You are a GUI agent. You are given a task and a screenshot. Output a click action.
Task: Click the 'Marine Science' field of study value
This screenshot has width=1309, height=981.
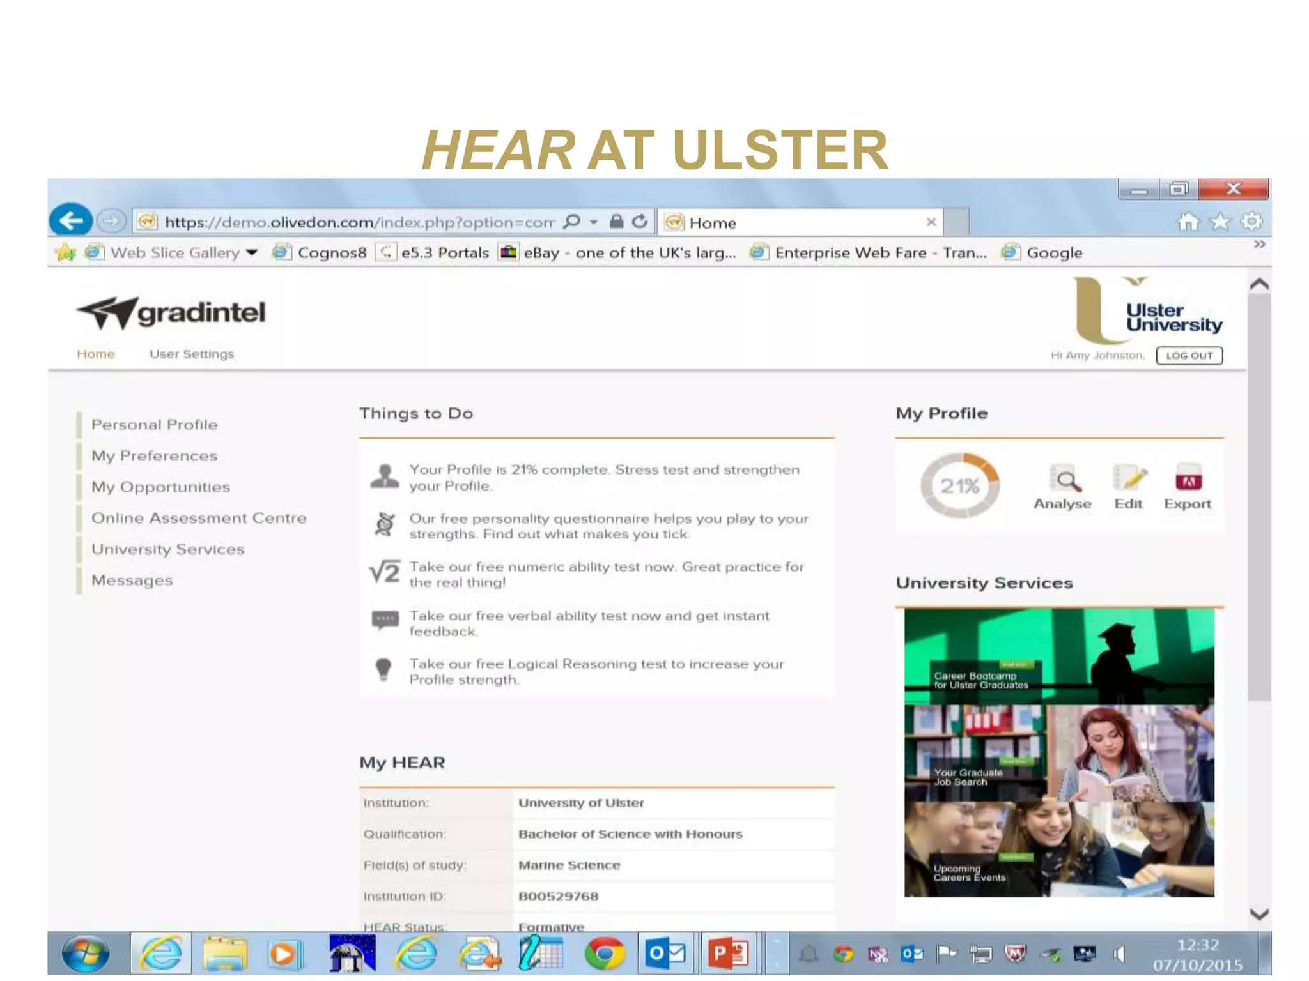point(569,865)
